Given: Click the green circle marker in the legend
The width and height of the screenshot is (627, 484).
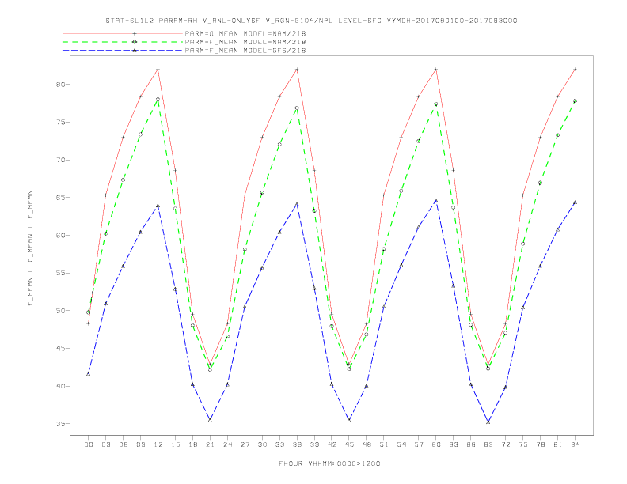Looking at the screenshot, I should pyautogui.click(x=135, y=42).
